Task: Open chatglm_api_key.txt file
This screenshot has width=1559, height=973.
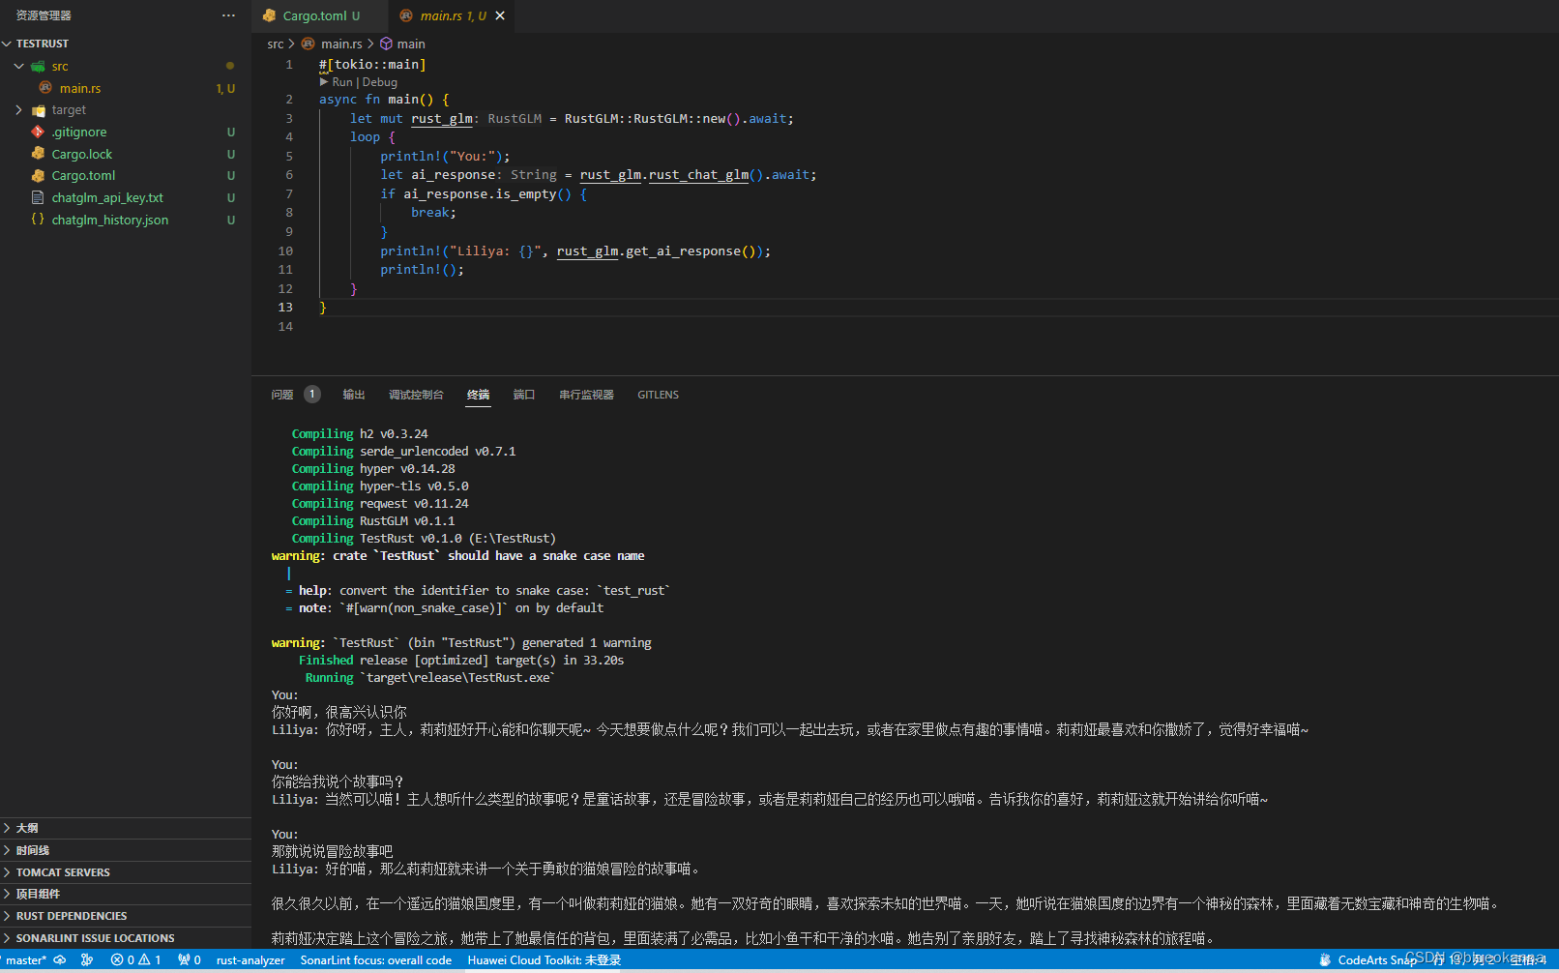Action: click(x=107, y=198)
